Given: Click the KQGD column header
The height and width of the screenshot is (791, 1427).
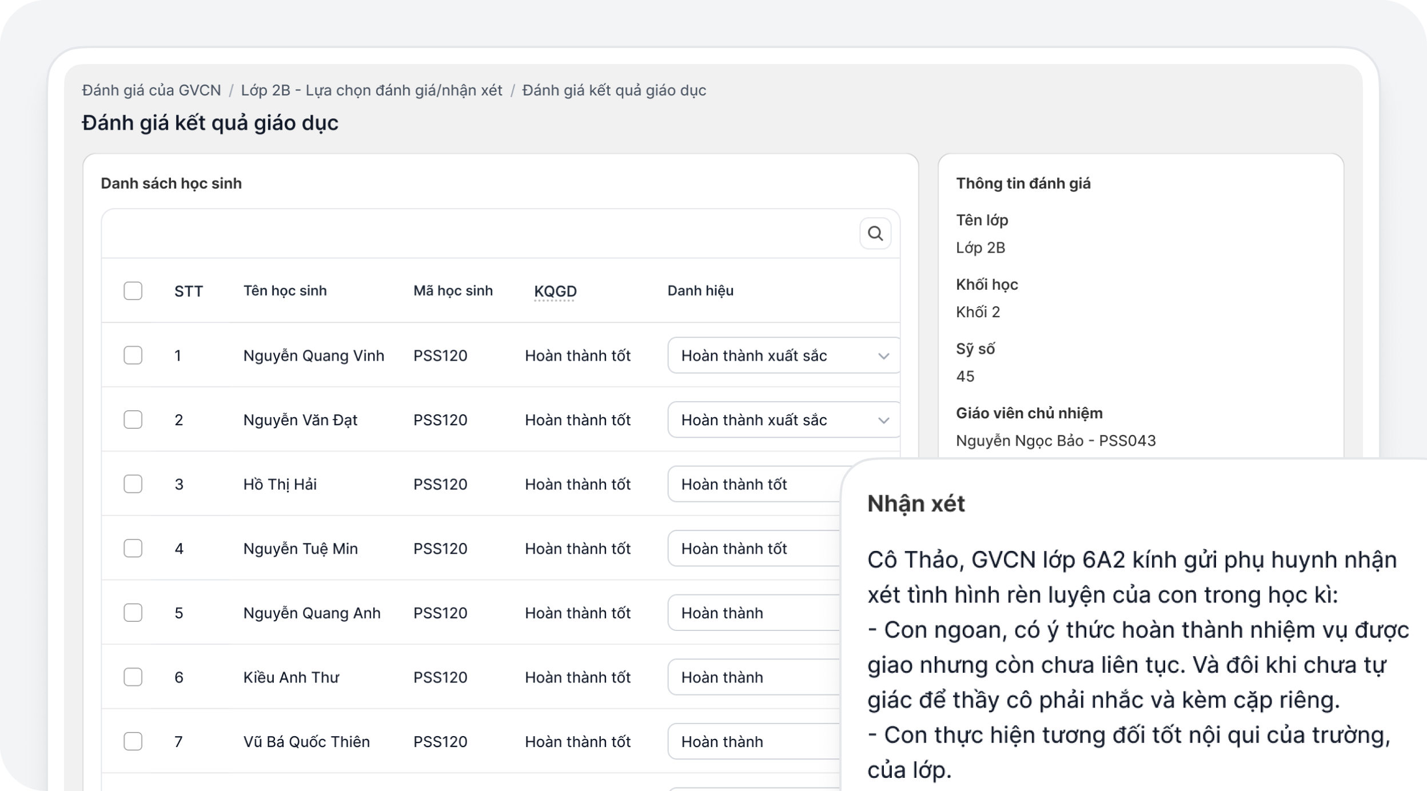Looking at the screenshot, I should (x=555, y=291).
